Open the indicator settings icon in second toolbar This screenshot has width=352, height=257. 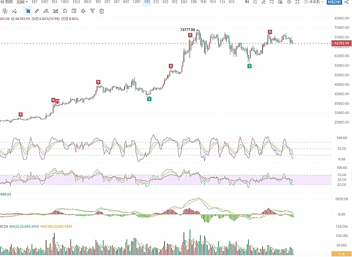click(x=5, y=11)
